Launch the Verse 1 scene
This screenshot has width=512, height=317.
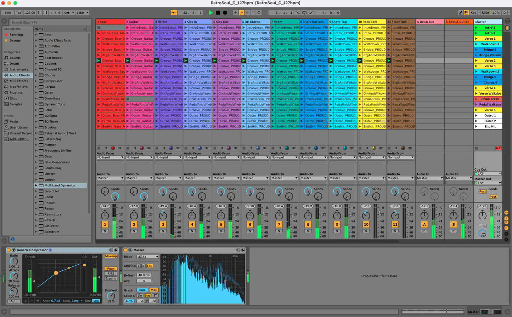pos(476,39)
